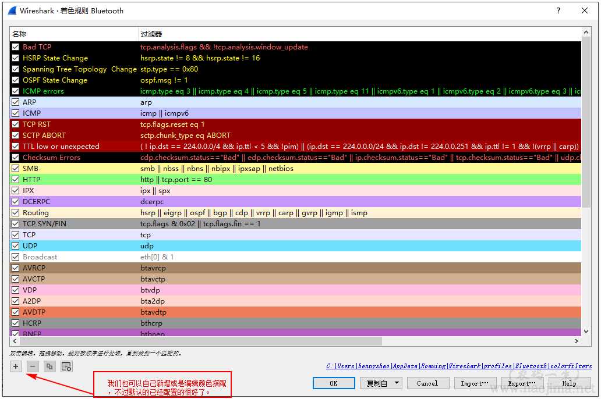Click the filter text 'bta2dp'
This screenshot has height=399, width=601.
(x=152, y=301)
